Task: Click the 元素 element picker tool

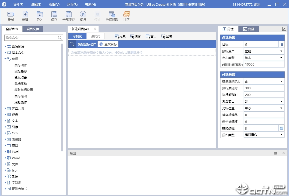Action: [x=120, y=36]
